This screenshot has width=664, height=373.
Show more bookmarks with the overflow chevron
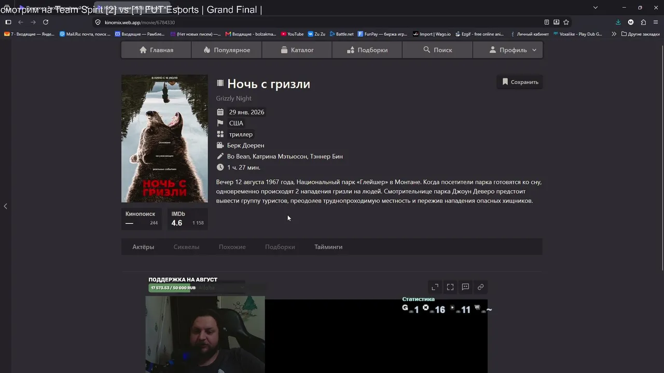click(614, 34)
